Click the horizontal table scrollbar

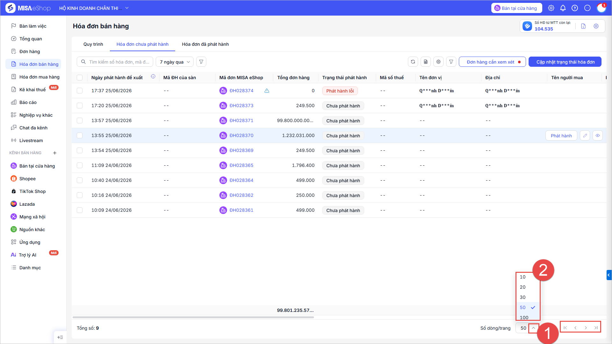point(193,317)
